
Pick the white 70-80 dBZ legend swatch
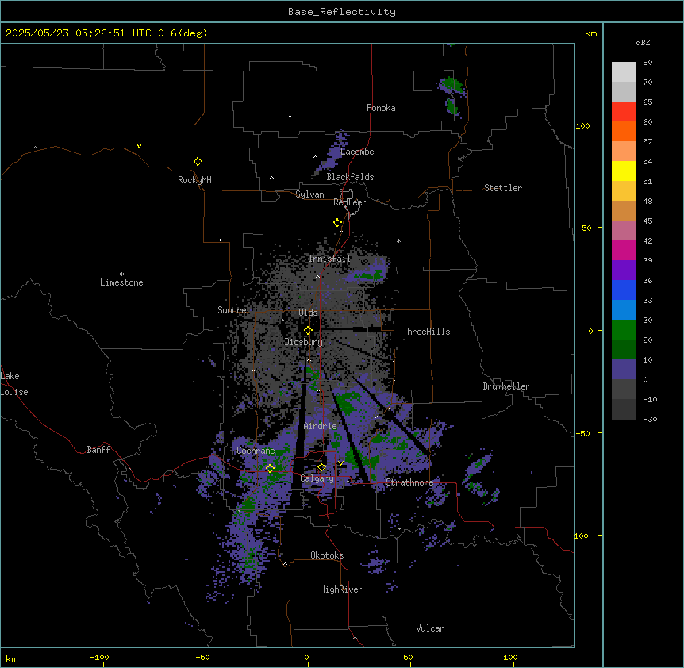(624, 72)
